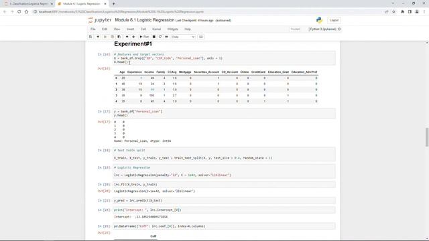Open the Kernel menu
The image size is (429, 241).
coord(156,29)
